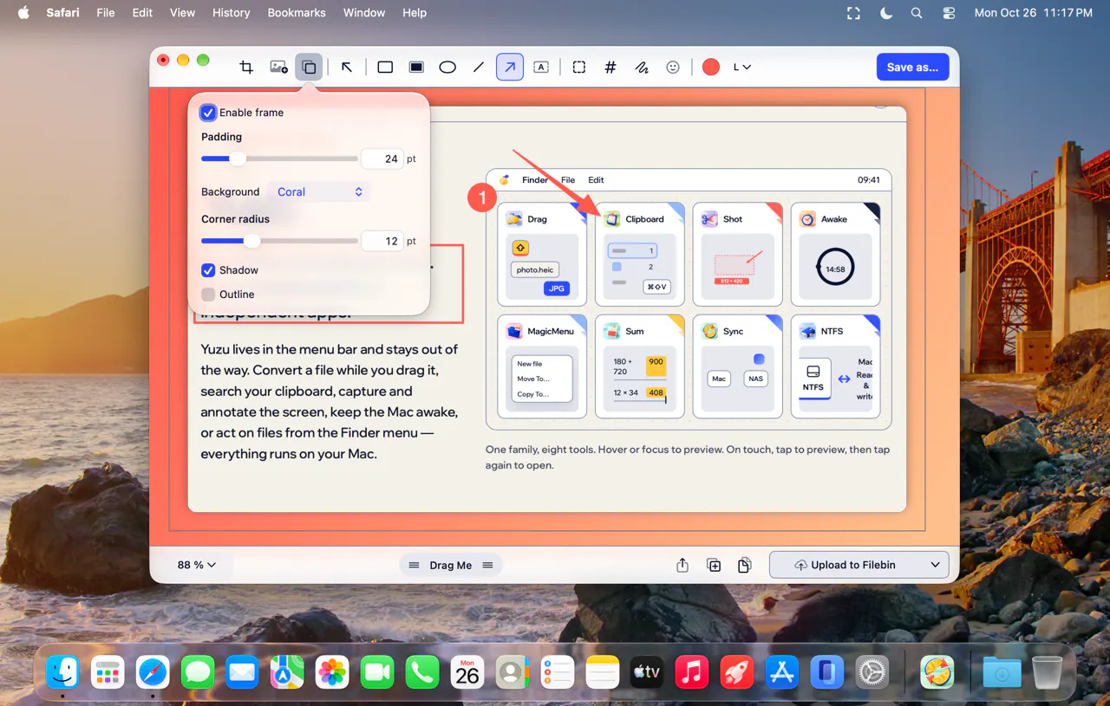This screenshot has width=1110, height=706.
Task: Open the File menu in menu bar
Action: pyautogui.click(x=106, y=12)
